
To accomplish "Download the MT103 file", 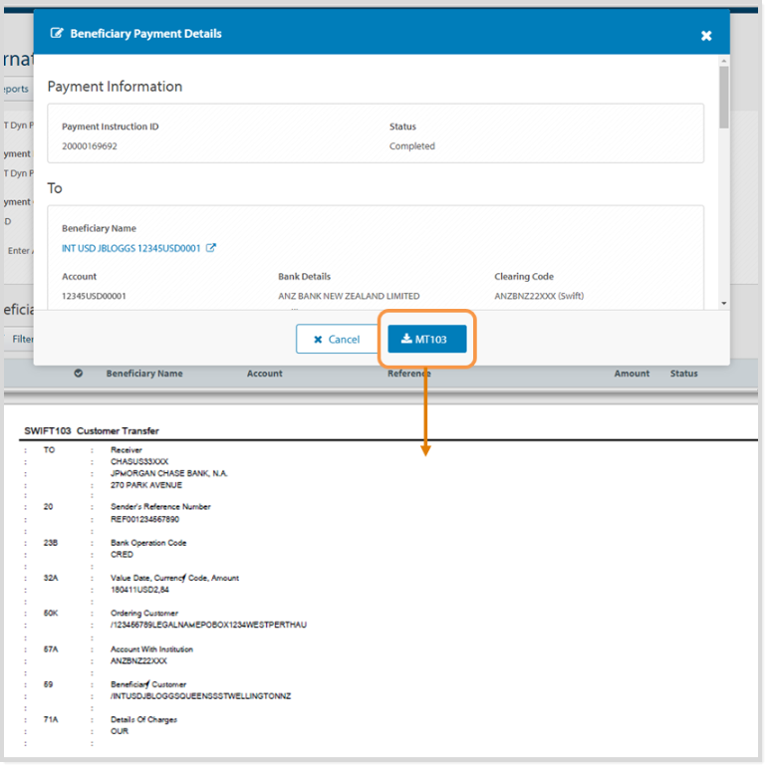I will point(426,340).
